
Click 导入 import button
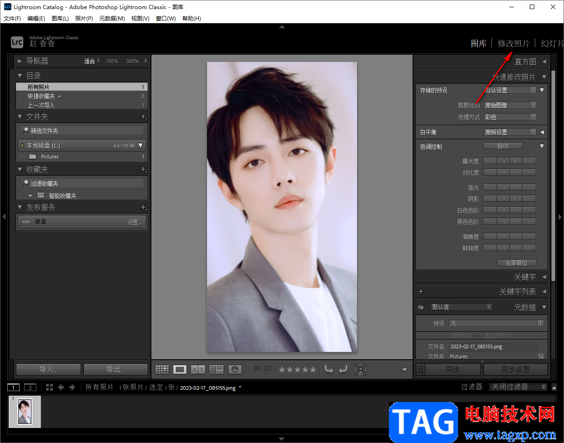click(x=48, y=369)
